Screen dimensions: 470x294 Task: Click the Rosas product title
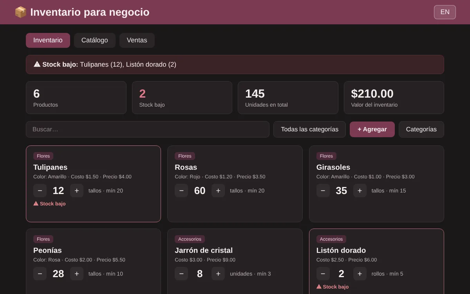pos(186,167)
